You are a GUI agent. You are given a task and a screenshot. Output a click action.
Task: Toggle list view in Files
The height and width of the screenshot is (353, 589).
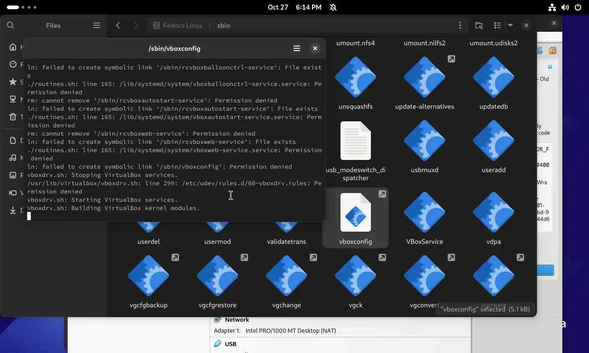(x=497, y=25)
